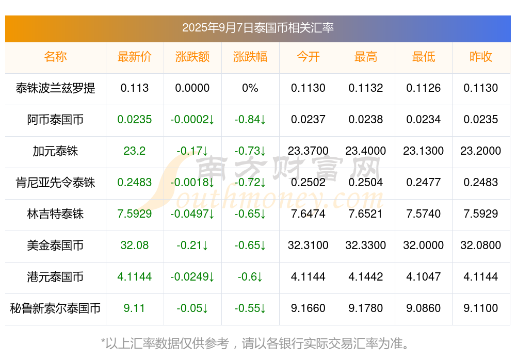Viewport: 516px width, 360px height.
Task: Select the 今开 column header
Action: coord(308,57)
